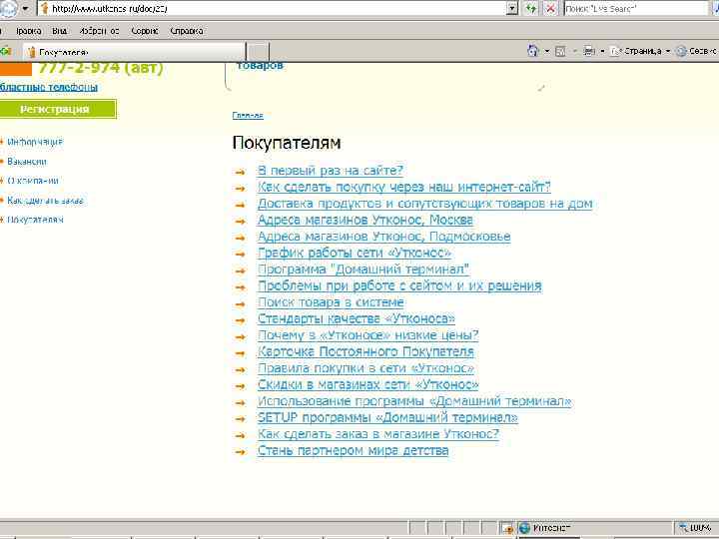Image resolution: width=719 pixels, height=539 pixels.
Task: Open link Стань партнером мира детства
Action: [354, 450]
